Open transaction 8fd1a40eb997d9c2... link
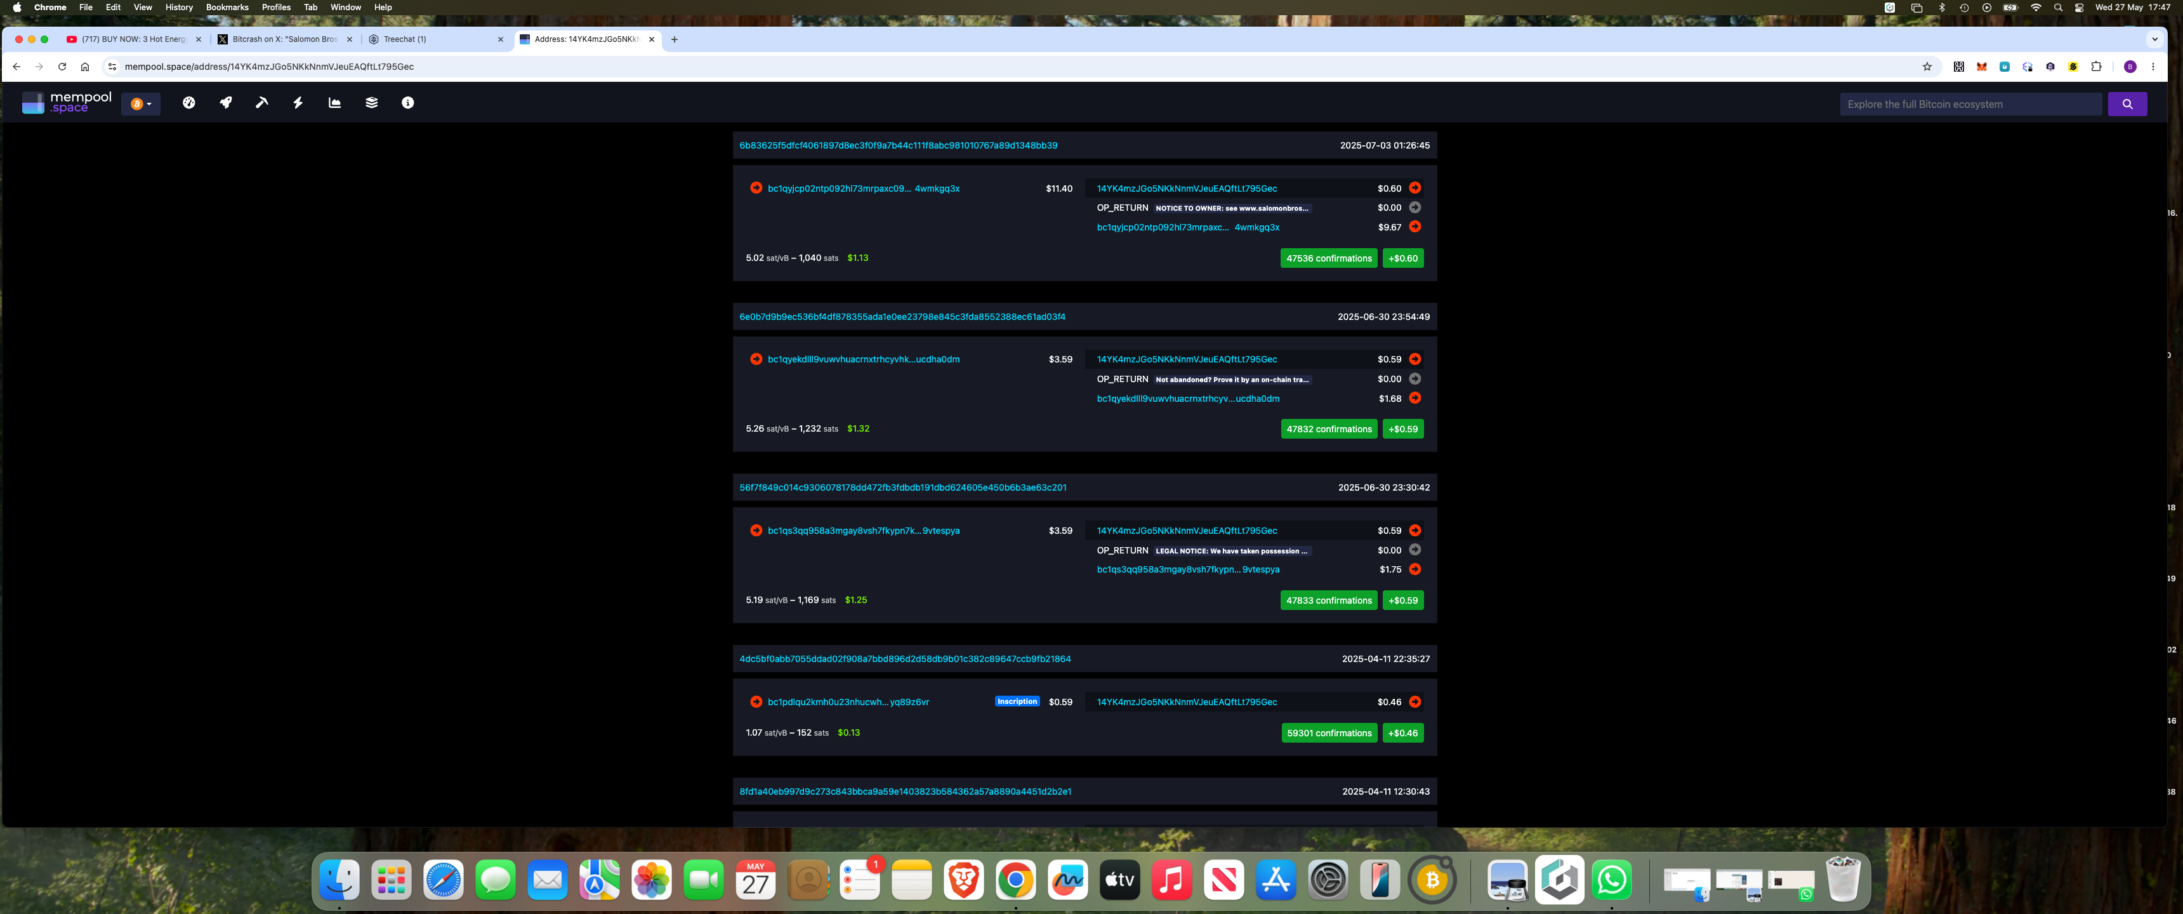The width and height of the screenshot is (2183, 914). (905, 791)
